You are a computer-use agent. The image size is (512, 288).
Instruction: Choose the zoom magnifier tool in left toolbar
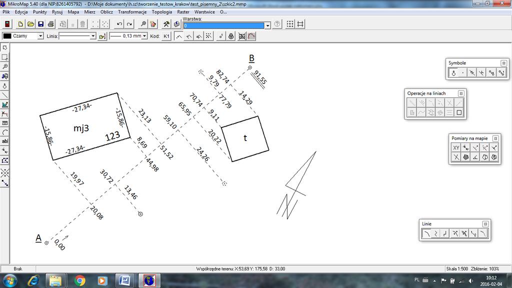tap(5, 66)
